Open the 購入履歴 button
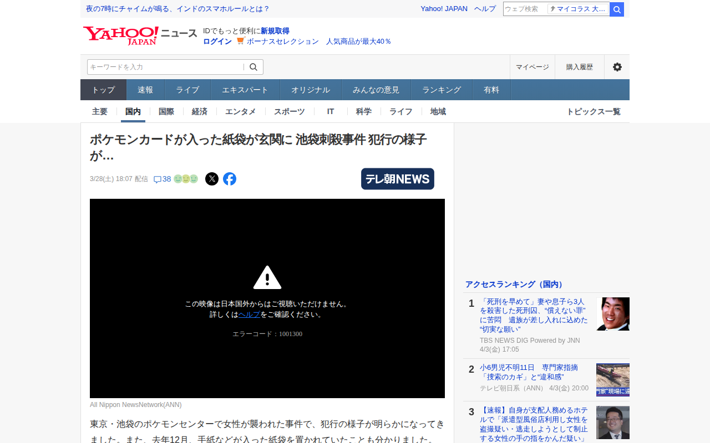This screenshot has height=443, width=710. click(580, 67)
